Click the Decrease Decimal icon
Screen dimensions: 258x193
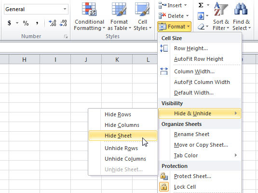(64, 23)
